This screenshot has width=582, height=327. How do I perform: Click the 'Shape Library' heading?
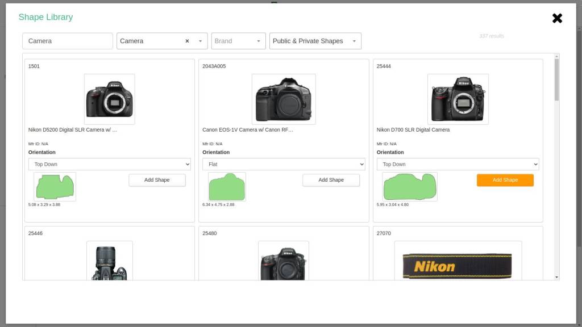tap(45, 17)
